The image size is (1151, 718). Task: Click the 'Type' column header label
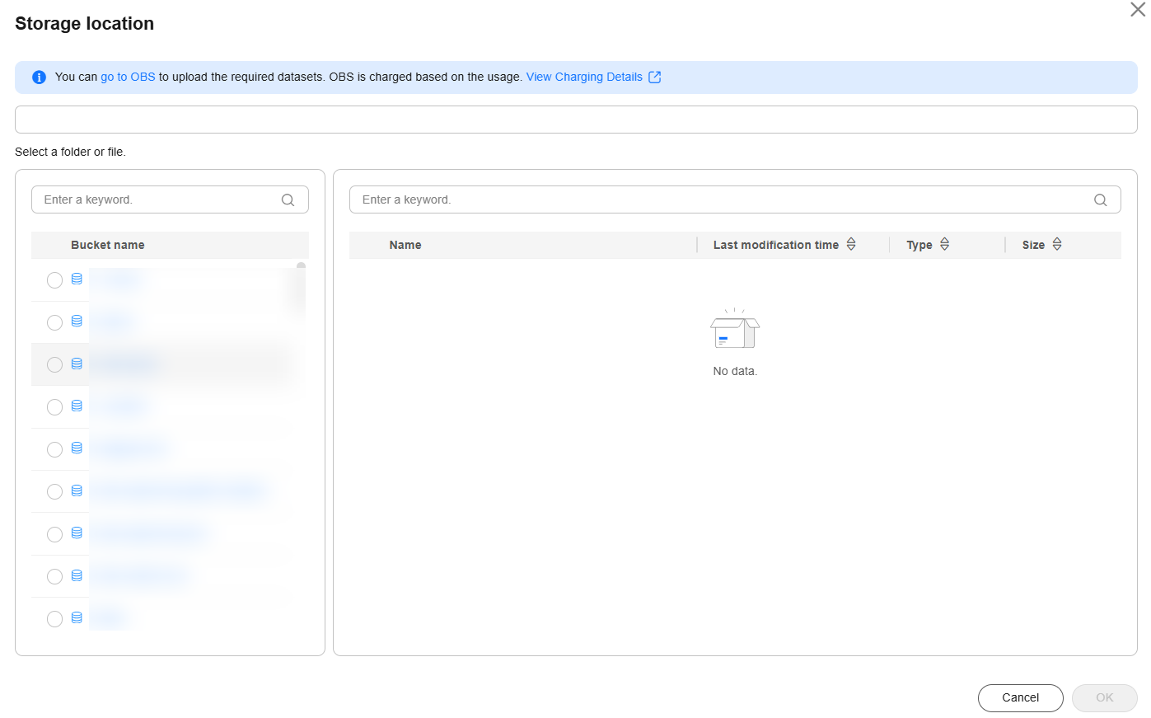pos(919,245)
